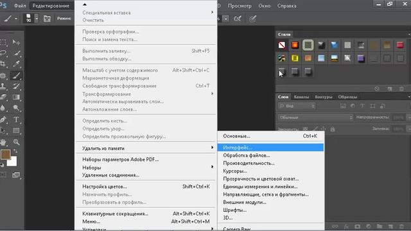Open the Файл menu
Screen dimensions: 411x231
pyautogui.click(x=20, y=6)
